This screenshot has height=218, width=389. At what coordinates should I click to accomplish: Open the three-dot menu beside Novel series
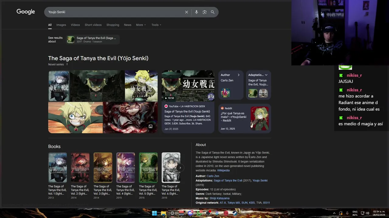tap(67, 64)
